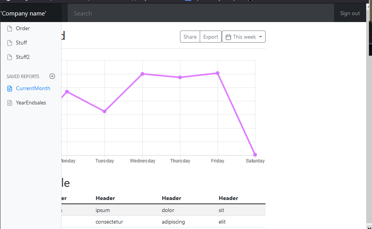Screen dimensions: 372x229
Task: Click the 'sit' table cell
Action: pos(221,210)
